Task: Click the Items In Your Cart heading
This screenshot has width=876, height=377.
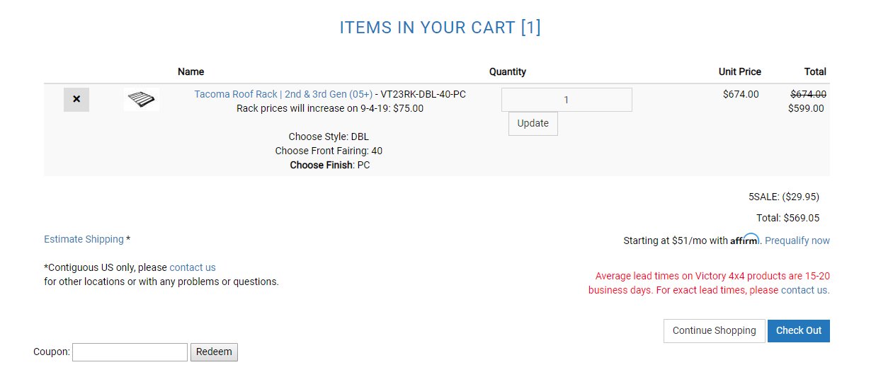Action: (x=440, y=28)
